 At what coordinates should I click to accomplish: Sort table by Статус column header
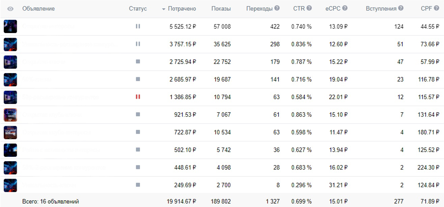[x=138, y=9]
